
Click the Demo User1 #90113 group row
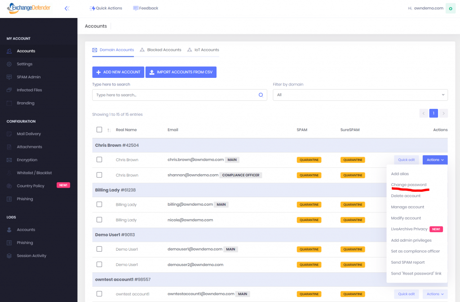[239, 234]
